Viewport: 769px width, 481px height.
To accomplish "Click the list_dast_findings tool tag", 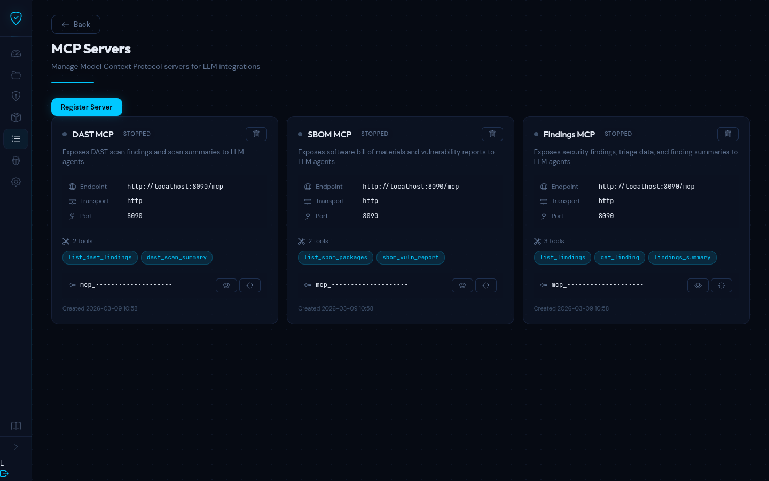I will (100, 258).
